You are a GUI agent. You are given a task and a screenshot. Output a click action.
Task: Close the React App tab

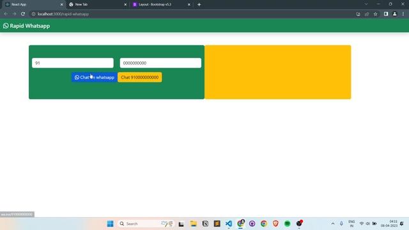[61, 4]
